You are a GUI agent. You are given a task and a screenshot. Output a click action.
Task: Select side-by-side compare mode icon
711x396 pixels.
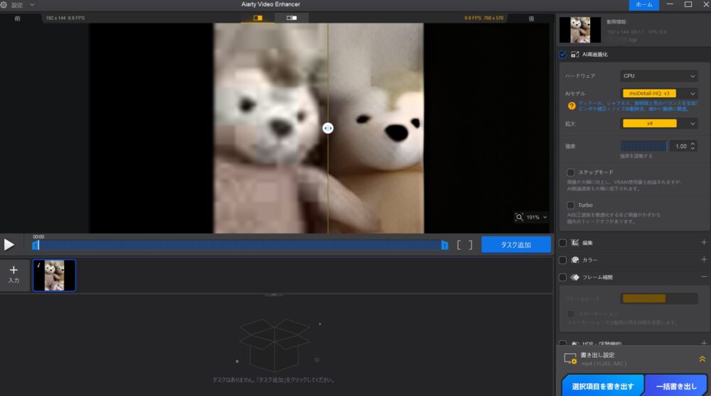pos(292,18)
